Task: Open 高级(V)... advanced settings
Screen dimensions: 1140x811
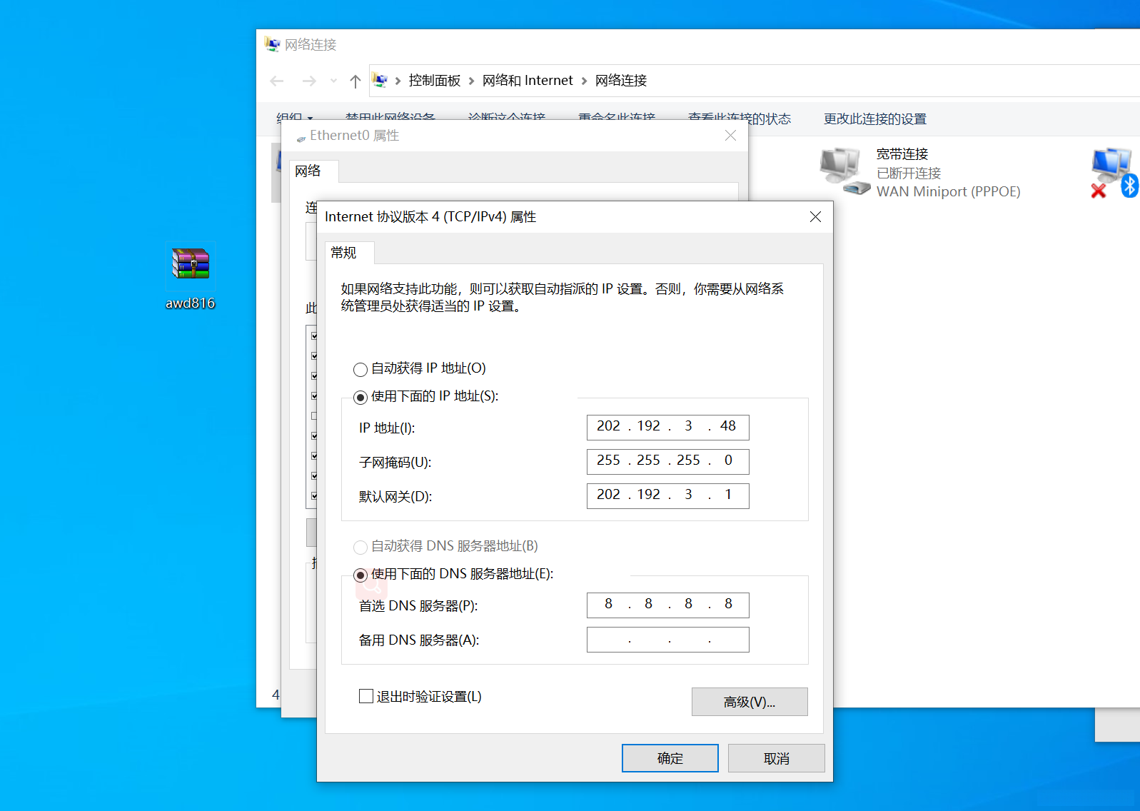Action: pos(750,702)
